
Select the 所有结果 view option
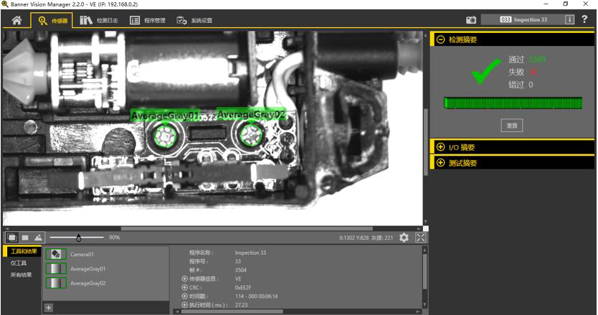pyautogui.click(x=21, y=275)
